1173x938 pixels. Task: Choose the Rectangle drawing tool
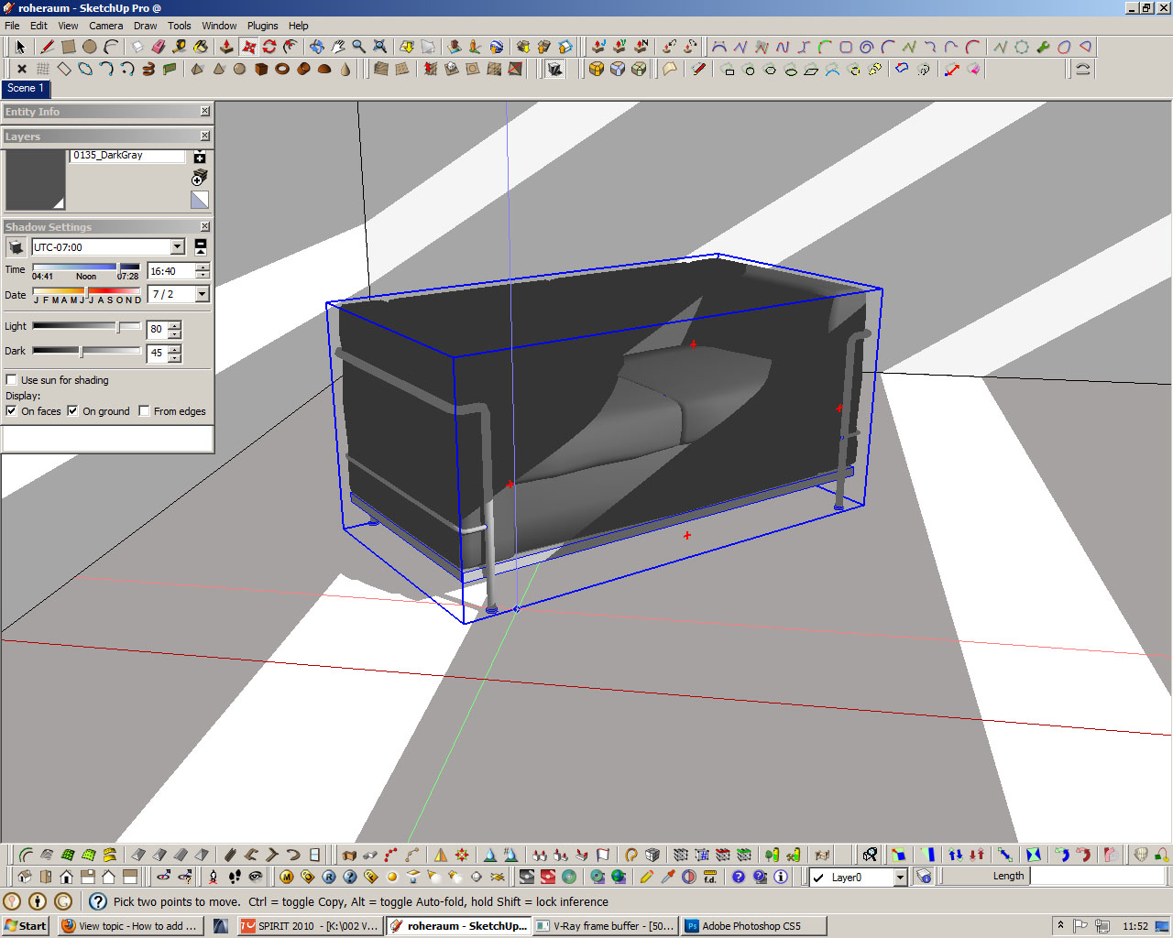click(69, 47)
